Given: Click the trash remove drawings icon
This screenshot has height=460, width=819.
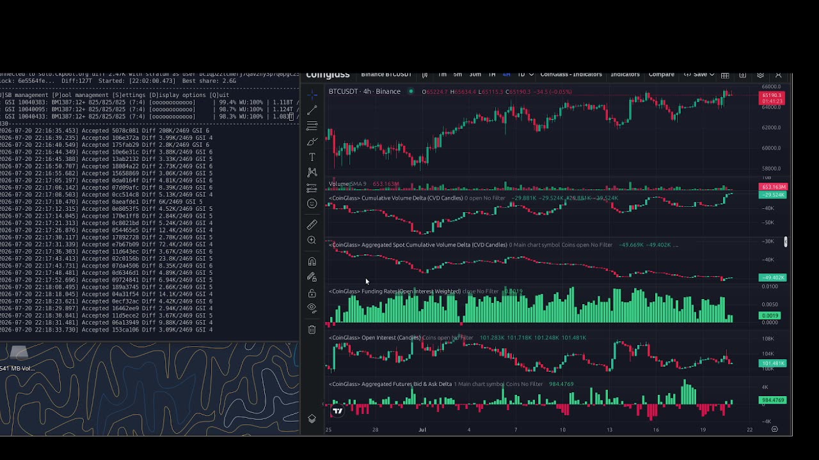Looking at the screenshot, I should (x=312, y=329).
